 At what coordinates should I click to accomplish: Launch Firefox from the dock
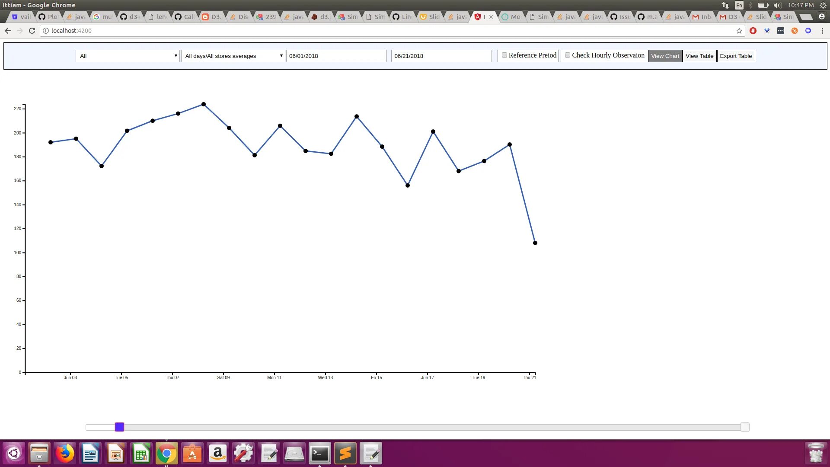point(65,454)
